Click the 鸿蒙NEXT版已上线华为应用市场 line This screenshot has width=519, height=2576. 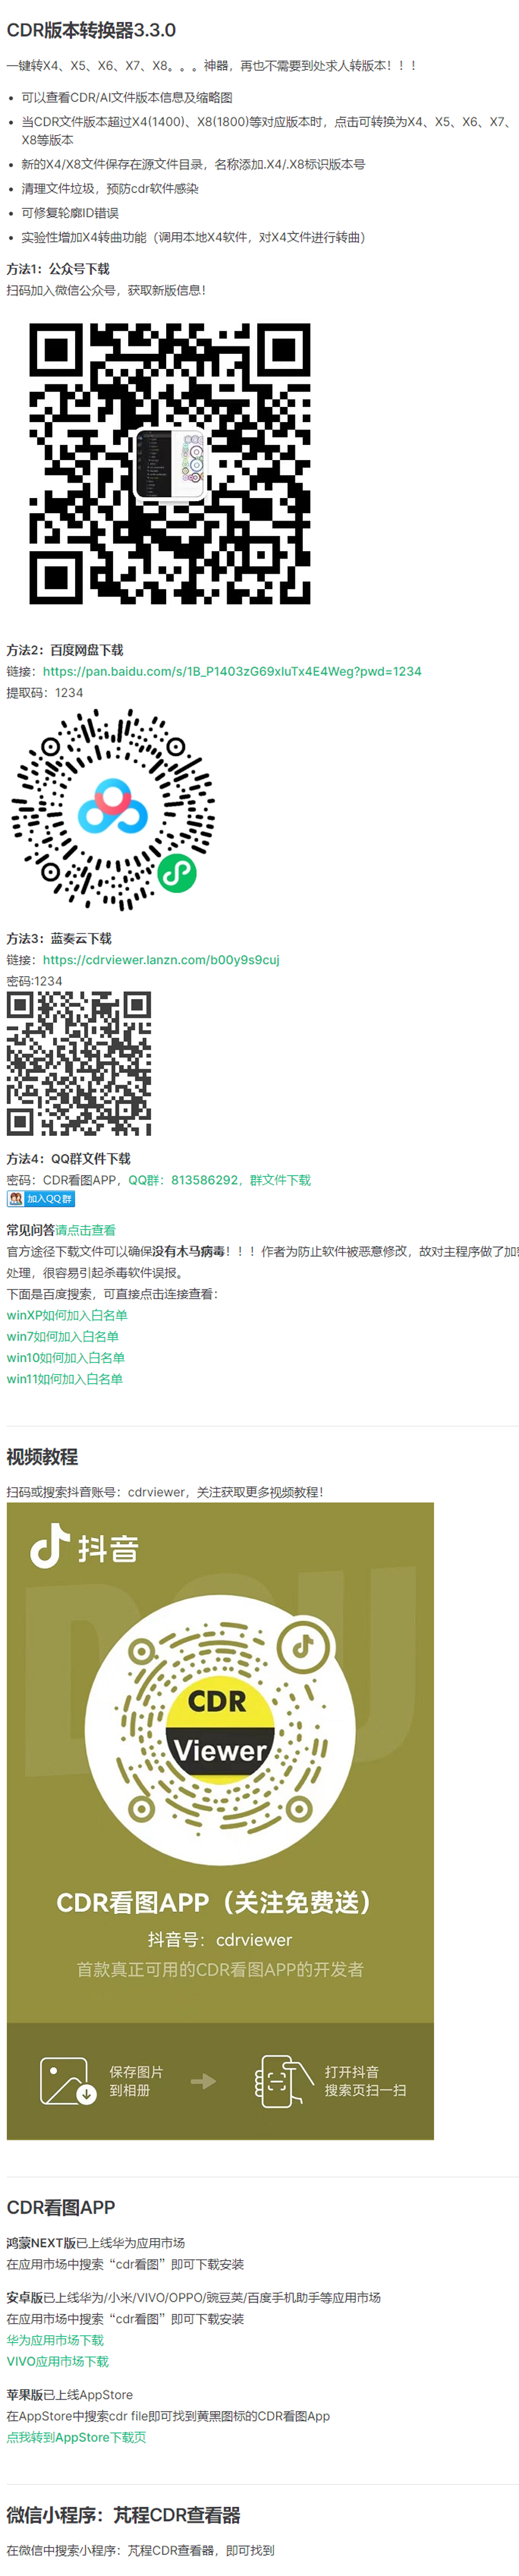pos(96,2243)
